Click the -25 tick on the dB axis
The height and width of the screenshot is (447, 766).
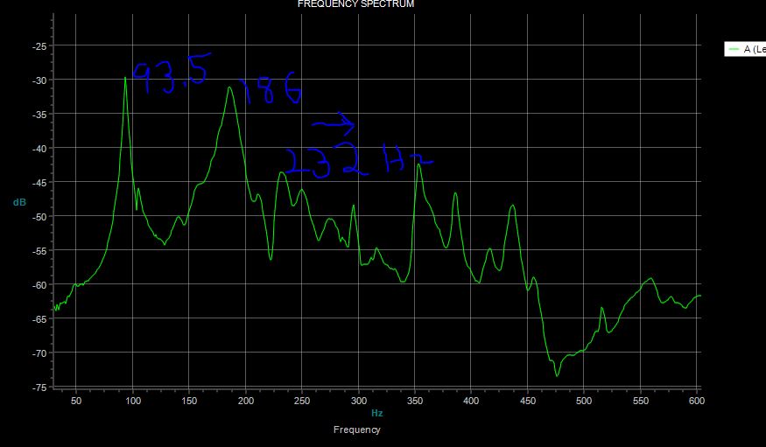click(x=39, y=45)
